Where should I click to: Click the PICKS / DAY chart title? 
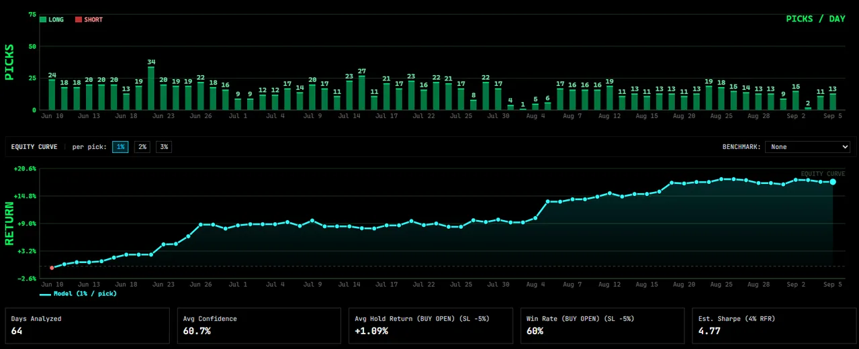pos(815,19)
